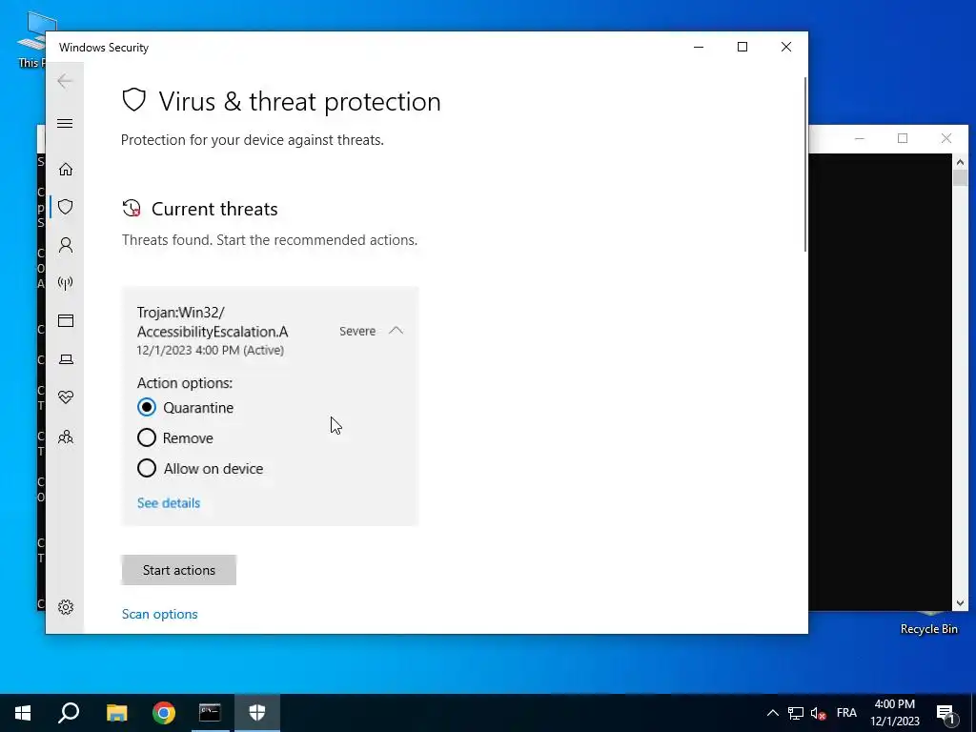Open See details link for the threat
The height and width of the screenshot is (732, 976).
tap(169, 503)
